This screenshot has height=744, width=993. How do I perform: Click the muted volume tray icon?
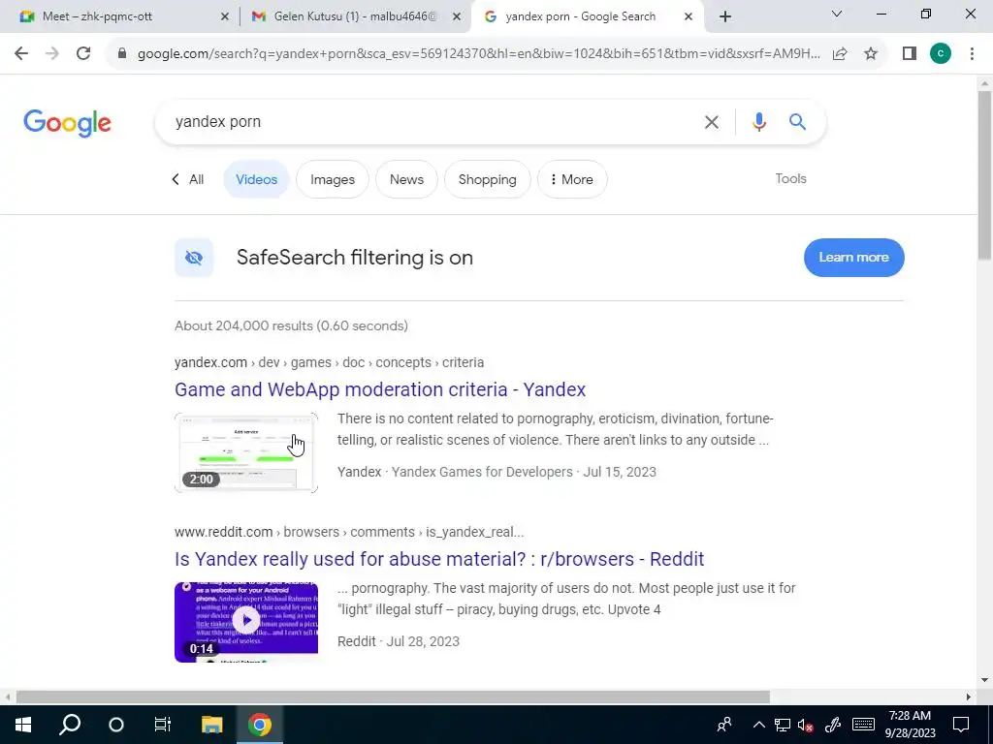806,725
